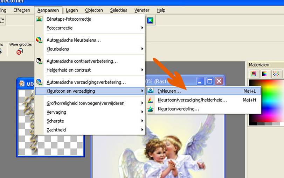The image size is (284, 178).
Task: Expand the Vervaging submenu
Action: click(x=90, y=112)
